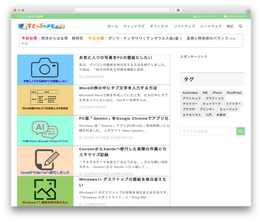Open the お問い合わせ link
Image resolution: width=262 pixels, height=222 pixels.
tap(237, 16)
